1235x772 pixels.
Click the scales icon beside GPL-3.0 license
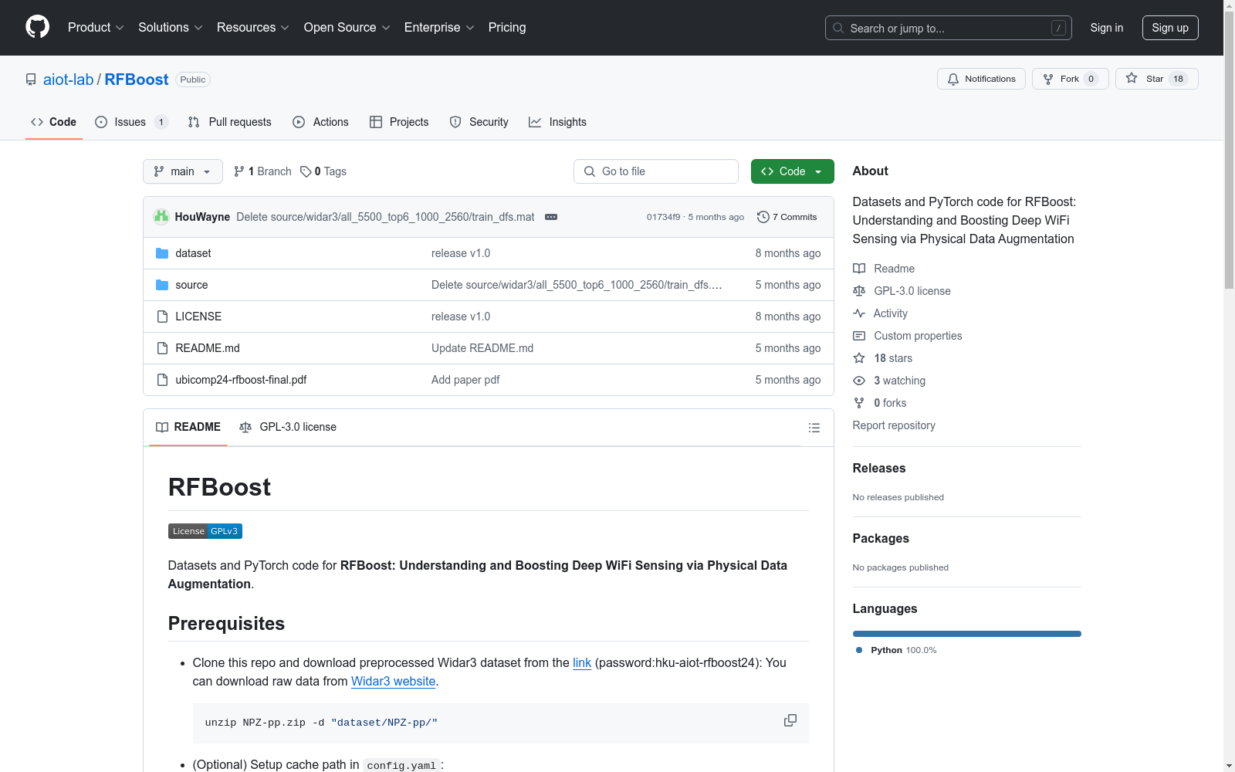point(859,291)
